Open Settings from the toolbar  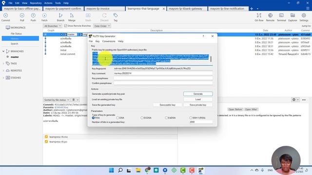[x=304, y=17]
